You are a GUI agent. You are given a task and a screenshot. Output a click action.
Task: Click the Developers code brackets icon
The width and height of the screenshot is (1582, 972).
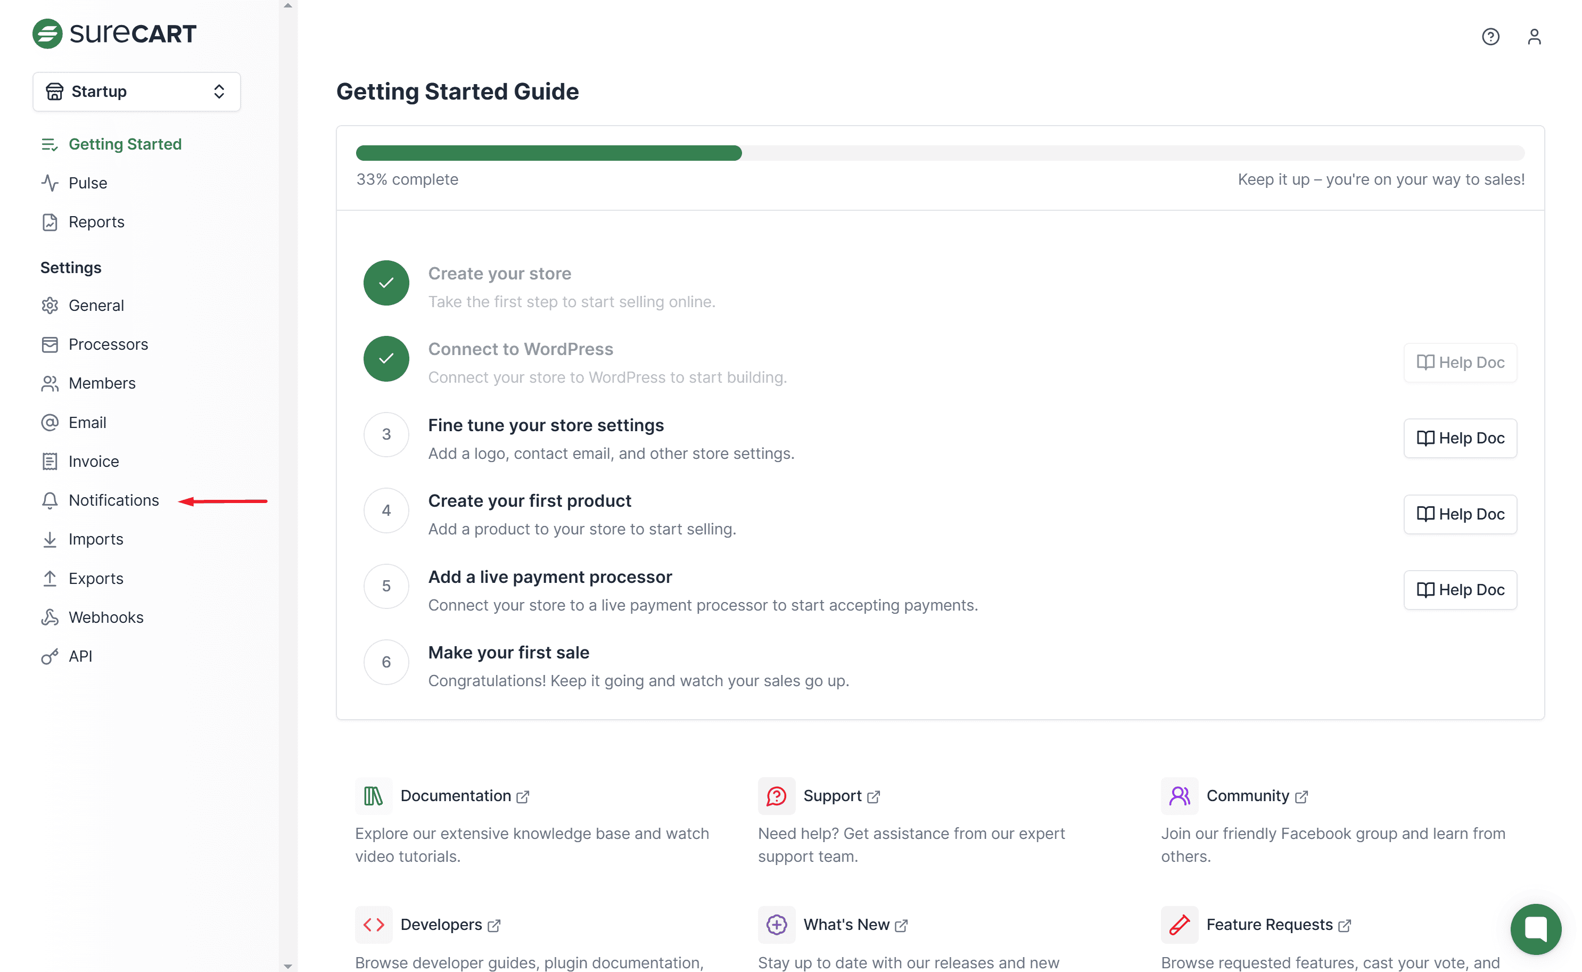tap(373, 925)
